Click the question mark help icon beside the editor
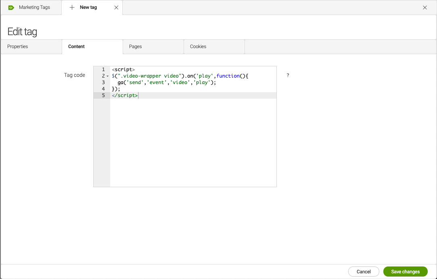 pos(287,75)
